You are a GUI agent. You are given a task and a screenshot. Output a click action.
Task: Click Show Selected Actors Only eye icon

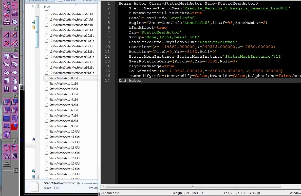pyautogui.click(x=6, y=148)
